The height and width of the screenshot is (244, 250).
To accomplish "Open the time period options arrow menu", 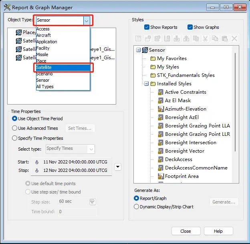I will (117, 166).
